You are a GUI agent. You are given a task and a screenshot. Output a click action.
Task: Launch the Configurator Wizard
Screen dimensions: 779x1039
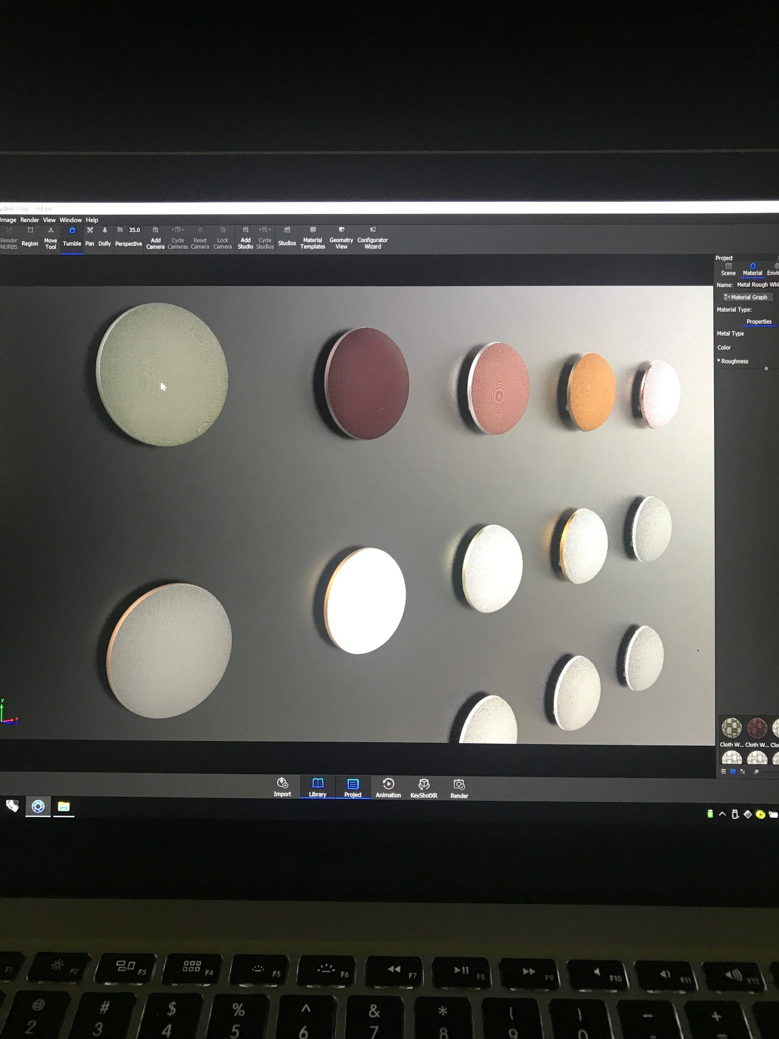pyautogui.click(x=373, y=238)
